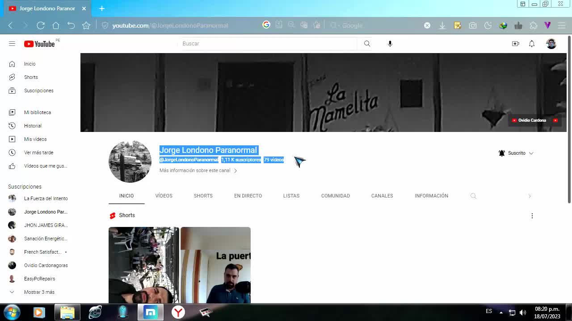Click the stop loading X icon
572x321 pixels.
[427, 25]
